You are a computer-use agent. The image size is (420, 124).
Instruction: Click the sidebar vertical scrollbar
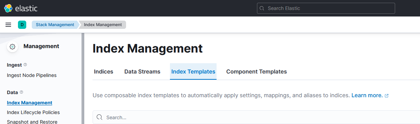pos(83,78)
